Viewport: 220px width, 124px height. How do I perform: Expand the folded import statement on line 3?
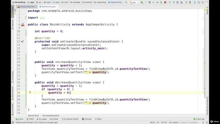point(26,18)
